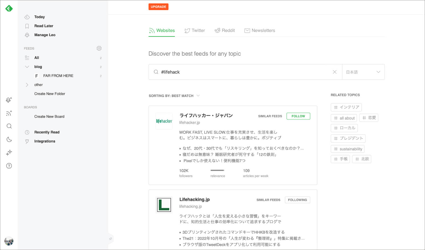Click the UPGRADE button
The width and height of the screenshot is (425, 250).
coord(158,7)
